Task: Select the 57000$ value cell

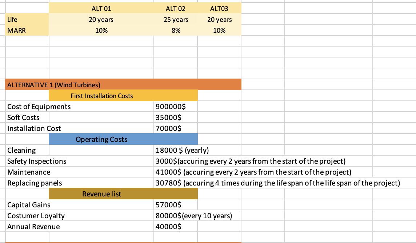Action: [176, 204]
